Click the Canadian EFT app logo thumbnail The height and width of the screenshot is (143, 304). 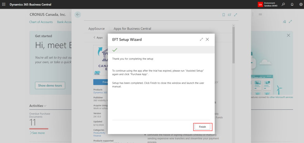tap(100, 60)
